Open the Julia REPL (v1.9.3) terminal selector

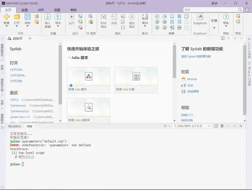pos(192,126)
